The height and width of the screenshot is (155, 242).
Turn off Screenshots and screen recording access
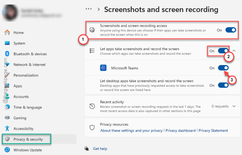[231, 30]
